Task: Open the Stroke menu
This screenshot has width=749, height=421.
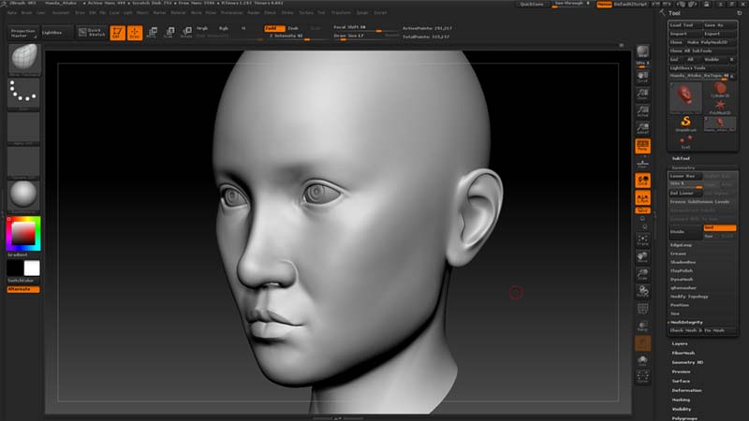Action: [287, 13]
